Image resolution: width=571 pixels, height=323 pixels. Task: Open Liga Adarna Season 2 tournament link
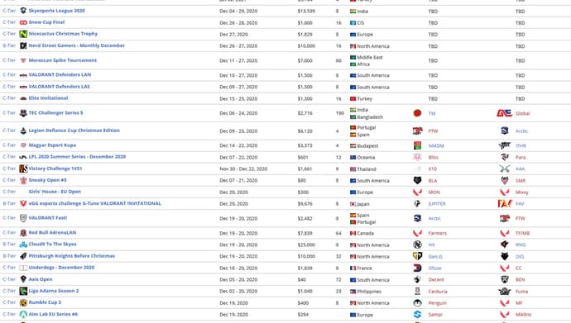tap(54, 291)
